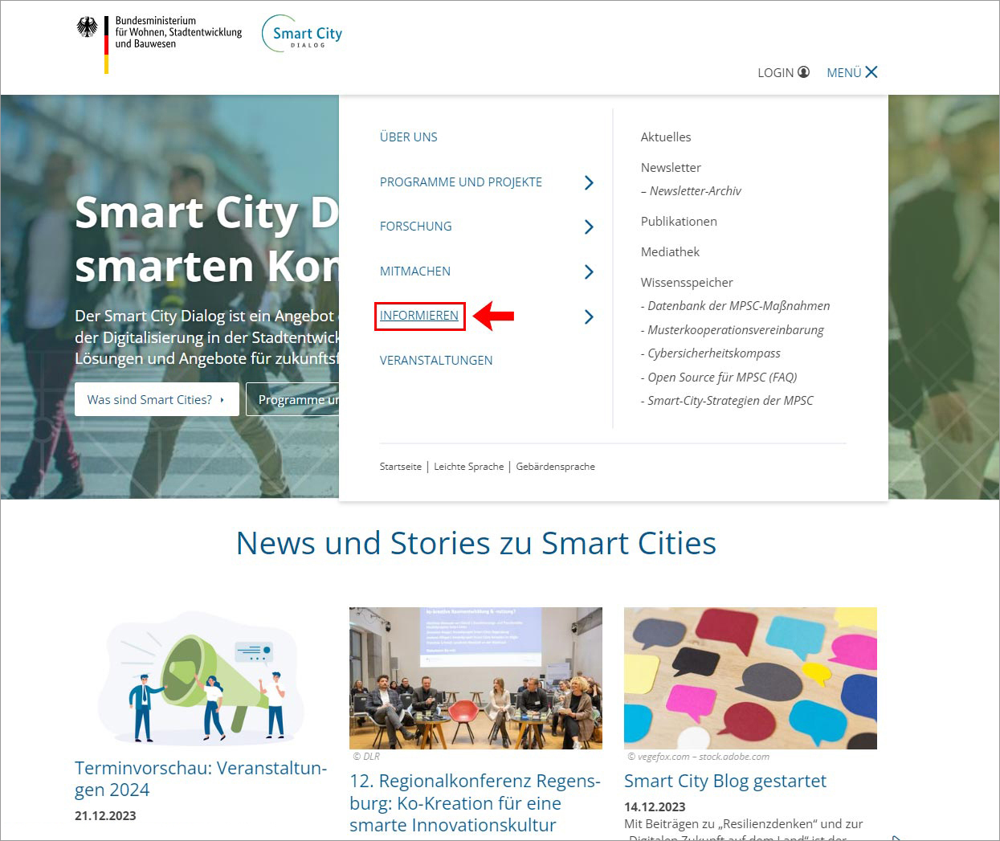This screenshot has width=1000, height=841.
Task: Expand the Informieren submenu chevron
Action: tap(589, 316)
